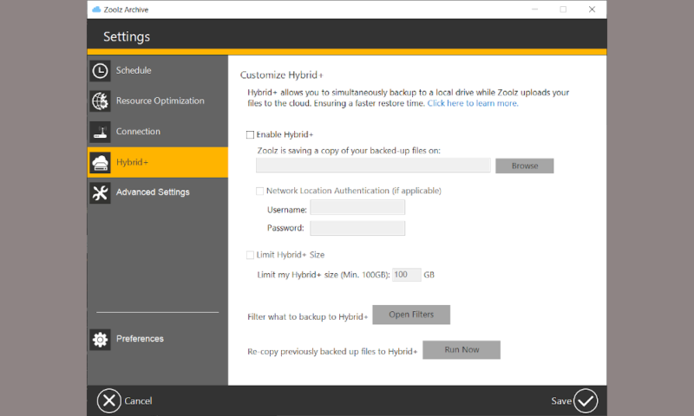Open the Preferences section
The width and height of the screenshot is (694, 416).
(x=158, y=339)
